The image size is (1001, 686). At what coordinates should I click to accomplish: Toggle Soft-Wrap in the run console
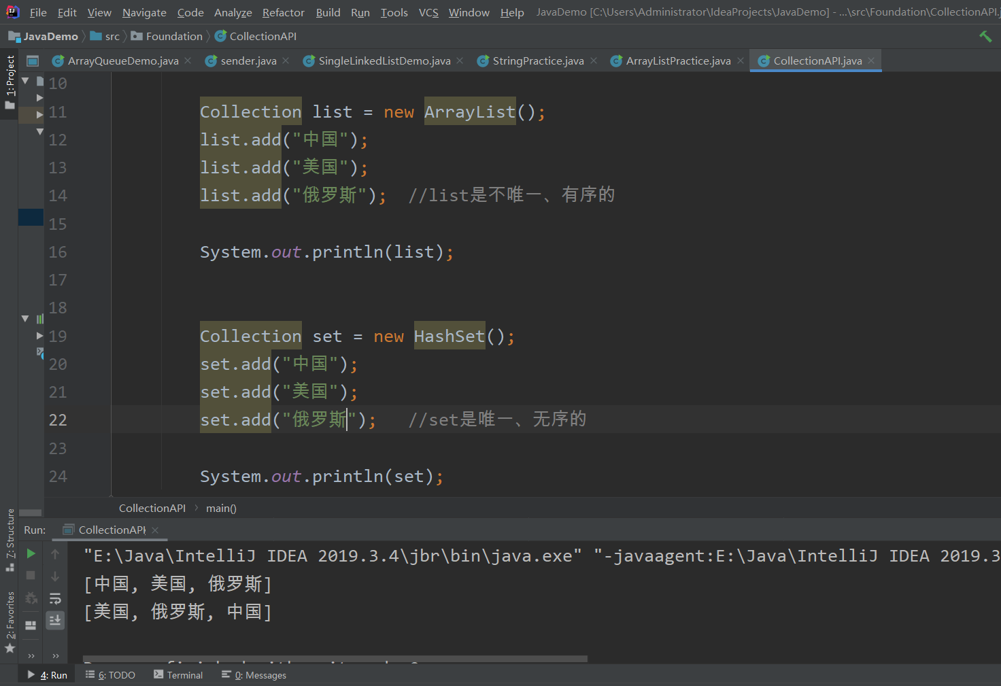55,598
